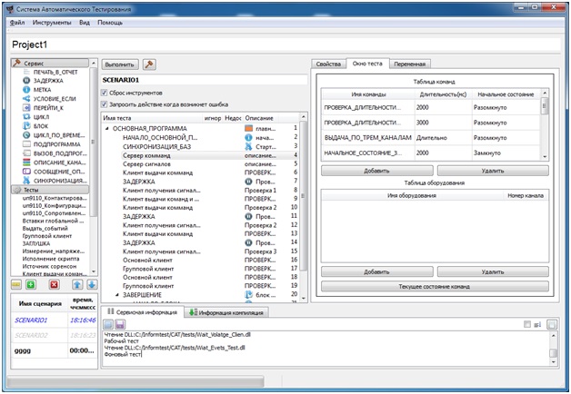The height and width of the screenshot is (394, 571).
Task: Select the ПЕРЕЙТИ_К jump icon
Action: [x=26, y=108]
